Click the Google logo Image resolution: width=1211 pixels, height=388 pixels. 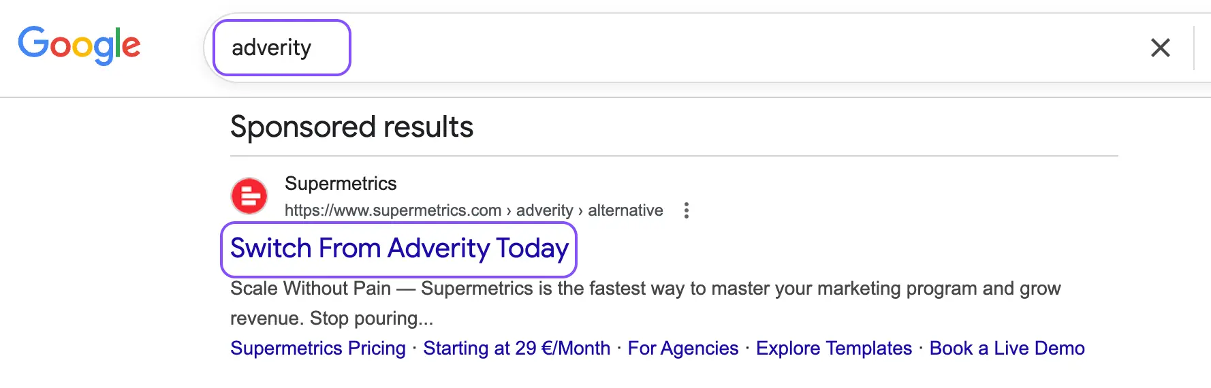[79, 45]
